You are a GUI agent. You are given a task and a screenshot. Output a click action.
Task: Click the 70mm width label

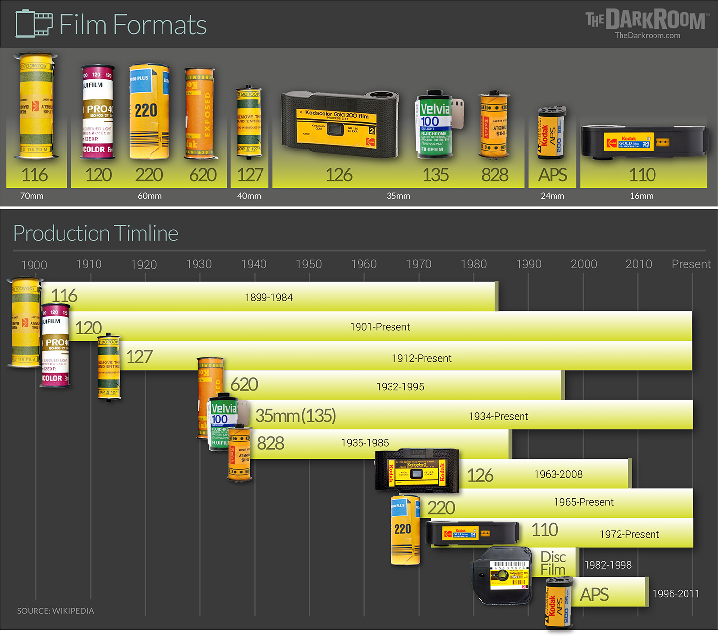tap(32, 196)
